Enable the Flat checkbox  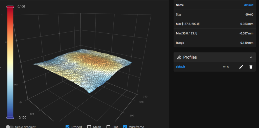(x=108, y=127)
